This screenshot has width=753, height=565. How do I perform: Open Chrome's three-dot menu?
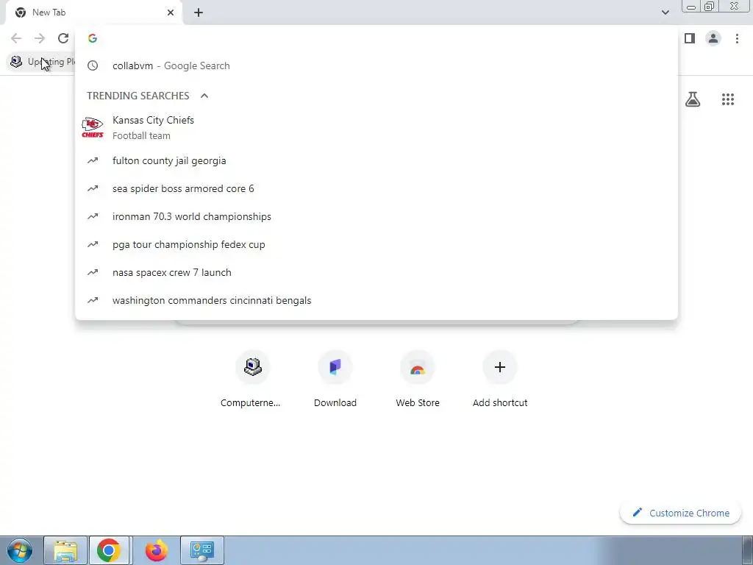pos(737,38)
